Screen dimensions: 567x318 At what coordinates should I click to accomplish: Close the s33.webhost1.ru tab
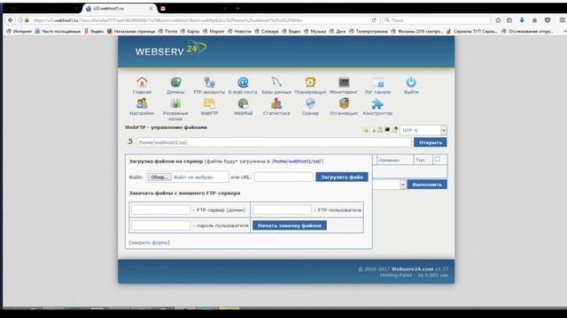pyautogui.click(x=151, y=8)
